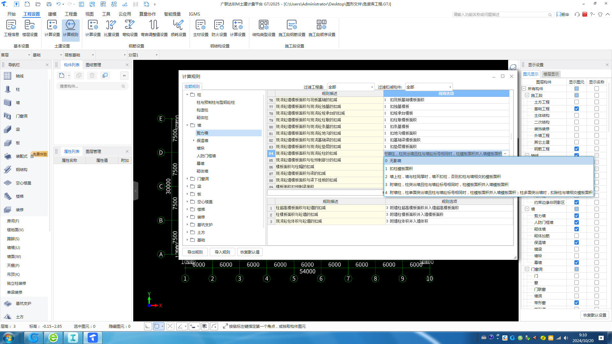Image resolution: width=612 pixels, height=344 pixels.
Task: Toggle 显示图元 checkbox for 砌体加筋
Action: coord(576,236)
